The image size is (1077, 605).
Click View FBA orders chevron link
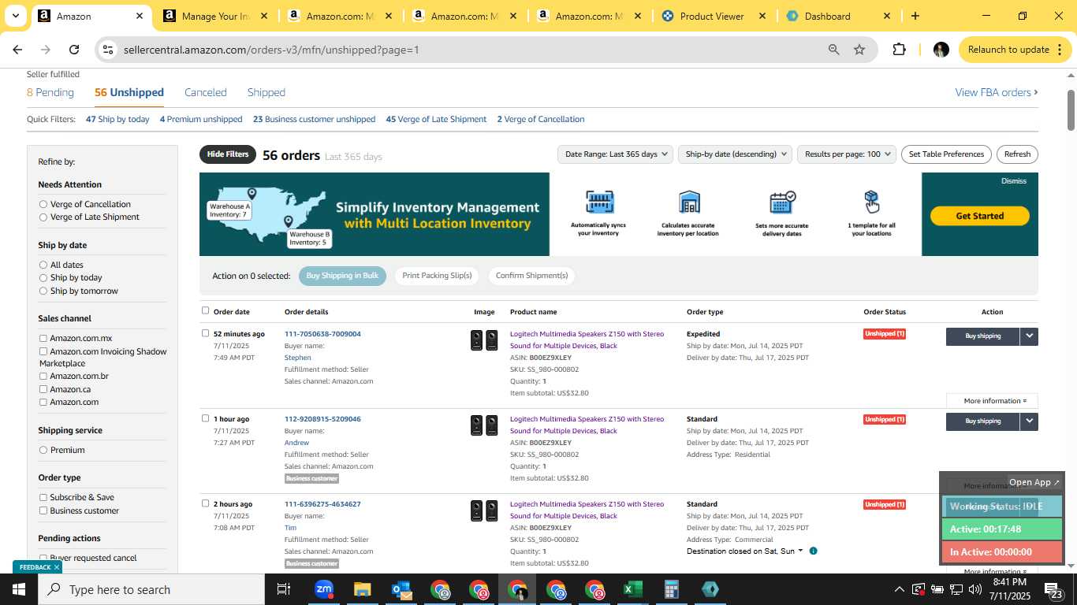997,92
